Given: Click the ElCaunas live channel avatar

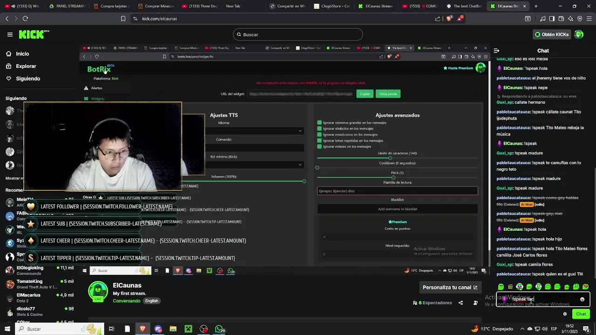Looking at the screenshot, I should click(x=98, y=292).
